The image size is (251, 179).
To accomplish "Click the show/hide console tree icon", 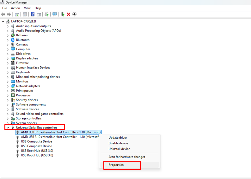I will coord(17,14).
